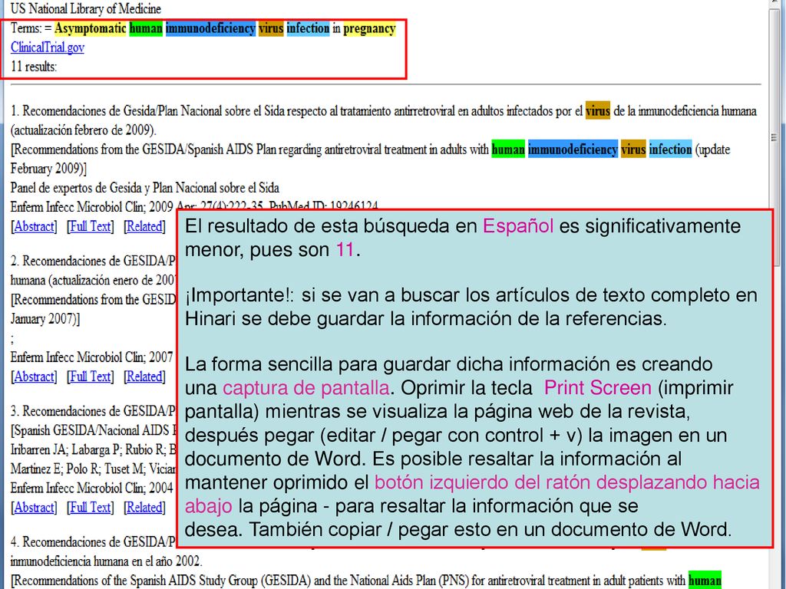Image resolution: width=786 pixels, height=589 pixels.
Task: Click 'US National Library of Medicine' heading
Action: coord(86,8)
